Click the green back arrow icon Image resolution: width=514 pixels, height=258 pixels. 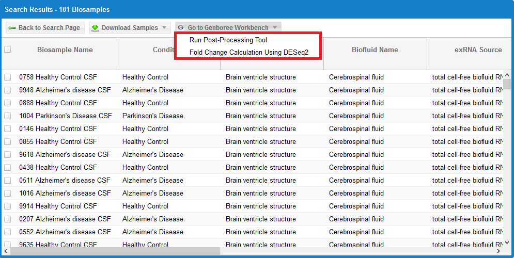click(x=12, y=28)
